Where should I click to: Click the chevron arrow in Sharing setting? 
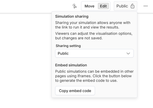(x=128, y=54)
